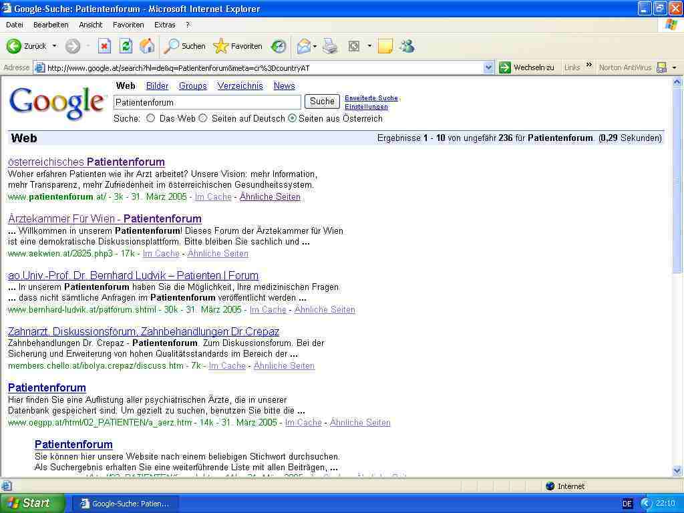Open the Datei menu

pos(15,25)
